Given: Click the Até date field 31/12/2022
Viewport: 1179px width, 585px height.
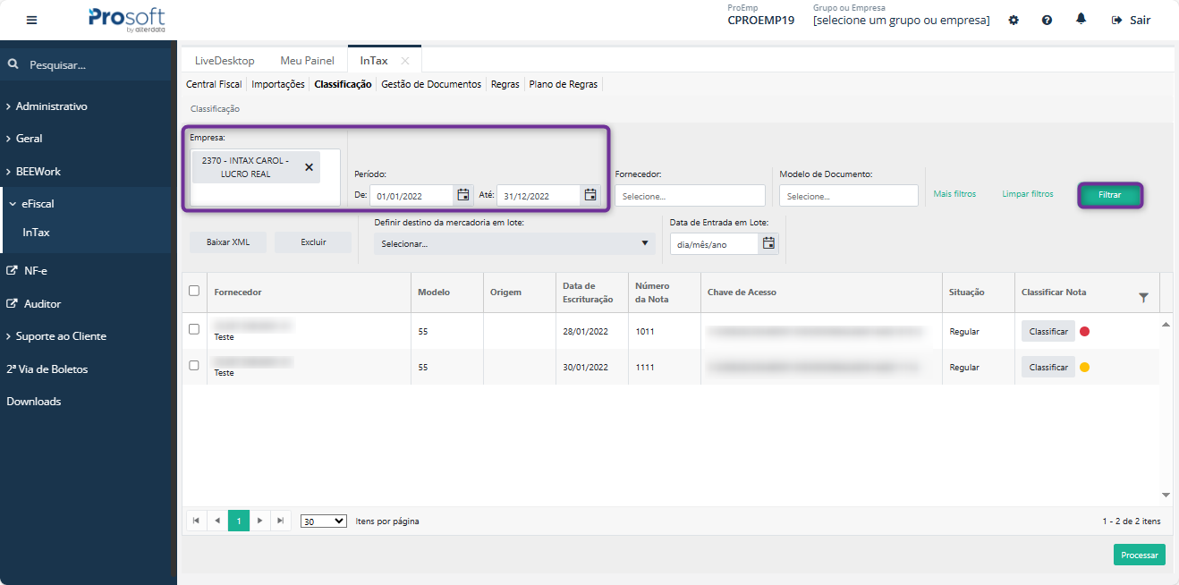Looking at the screenshot, I should tap(539, 196).
